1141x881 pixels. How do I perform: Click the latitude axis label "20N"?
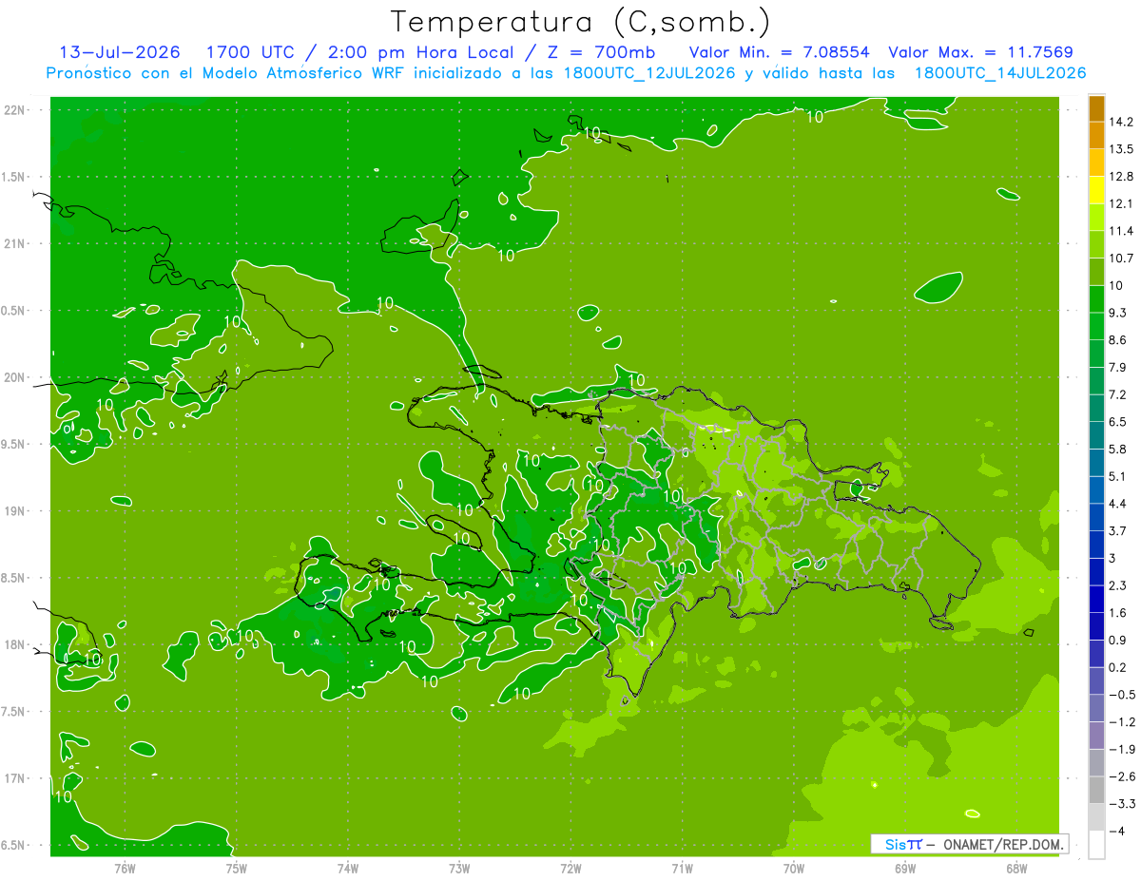click(x=15, y=377)
